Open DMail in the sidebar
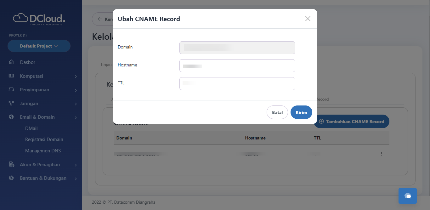The width and height of the screenshot is (430, 210). click(31, 128)
